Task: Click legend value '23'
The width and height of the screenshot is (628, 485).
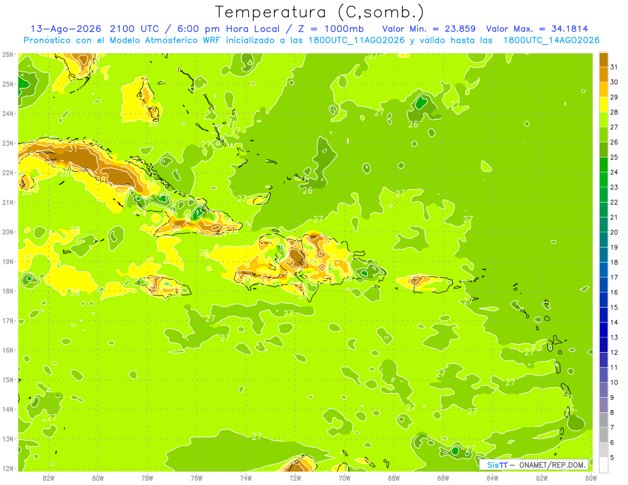Action: [x=614, y=187]
